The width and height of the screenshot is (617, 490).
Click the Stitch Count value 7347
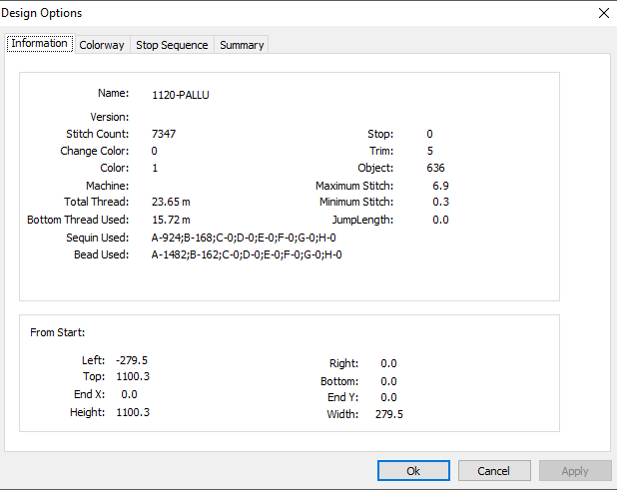coord(164,134)
